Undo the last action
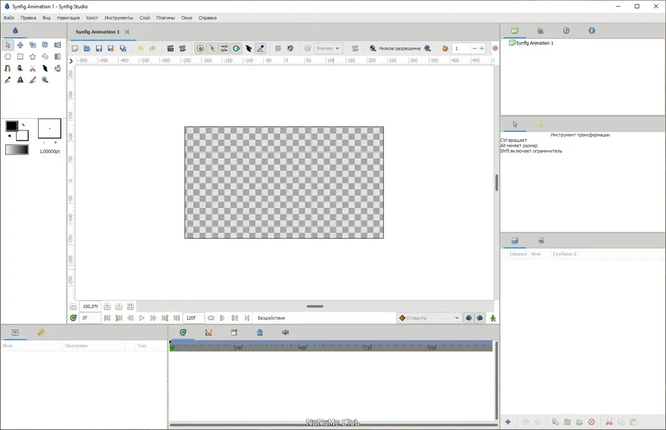This screenshot has width=666, height=430. click(141, 49)
